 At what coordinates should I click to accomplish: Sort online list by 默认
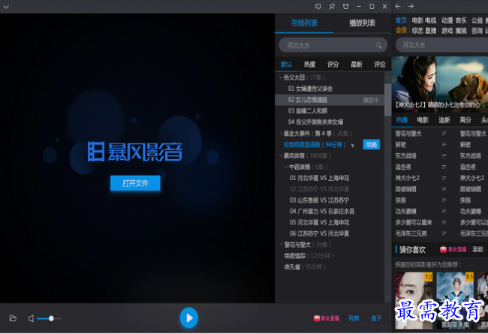(286, 65)
